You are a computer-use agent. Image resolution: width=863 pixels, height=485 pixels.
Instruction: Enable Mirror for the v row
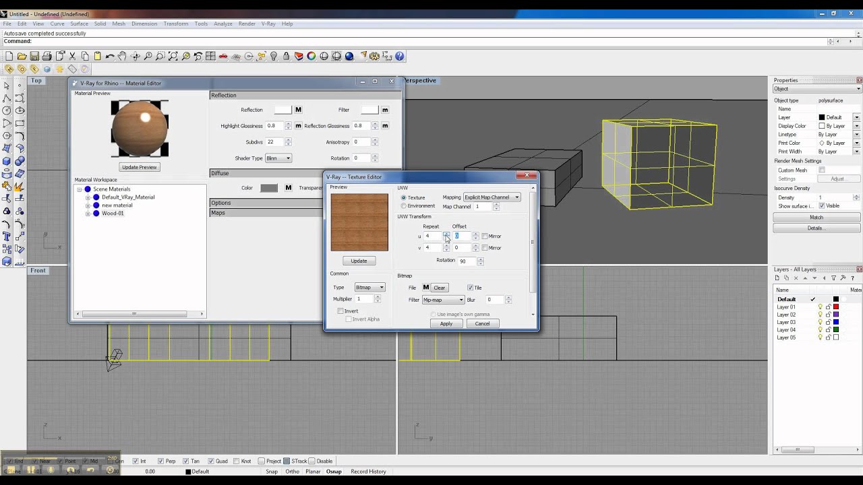pos(485,248)
